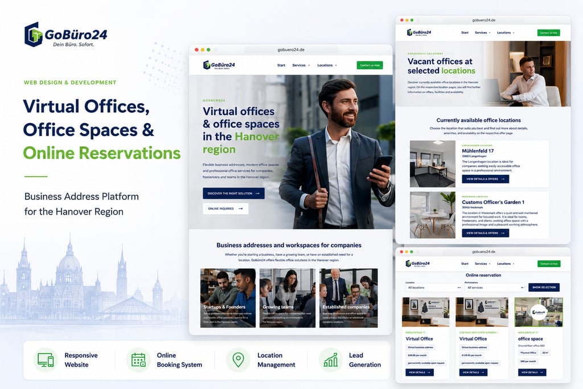Open the 'Established companies' image card

click(x=348, y=298)
